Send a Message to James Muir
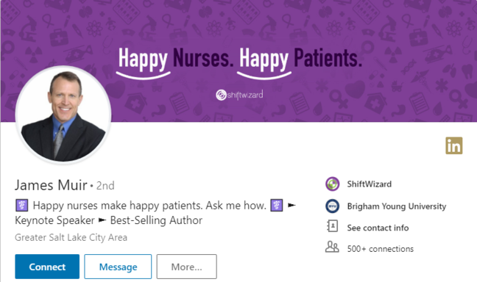This screenshot has width=477, height=282. click(x=118, y=267)
